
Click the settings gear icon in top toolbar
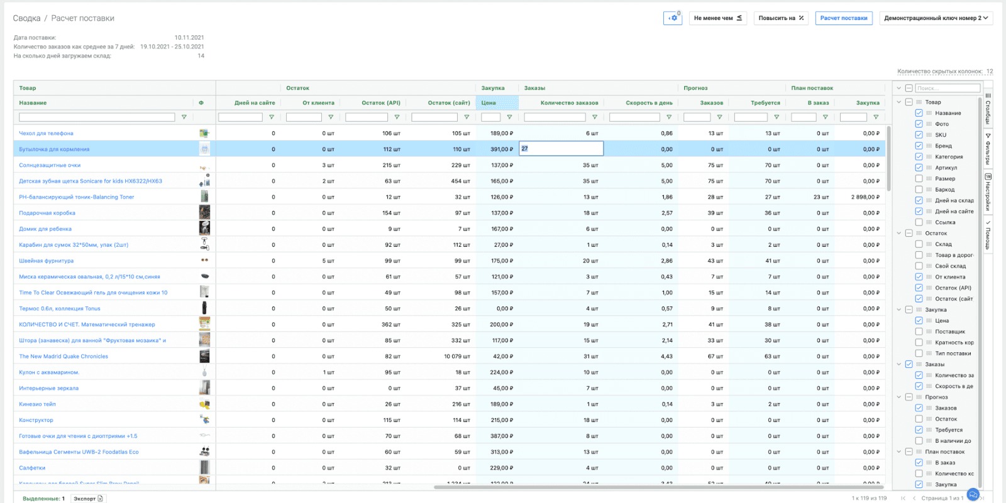[673, 18]
